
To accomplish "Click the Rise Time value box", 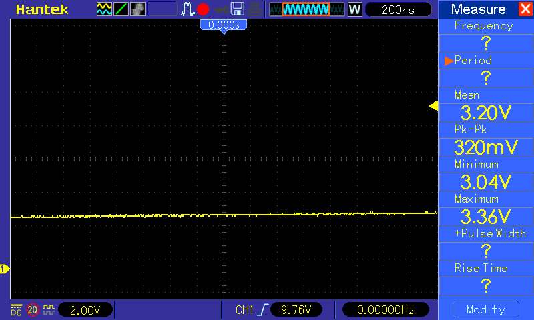I will [486, 286].
